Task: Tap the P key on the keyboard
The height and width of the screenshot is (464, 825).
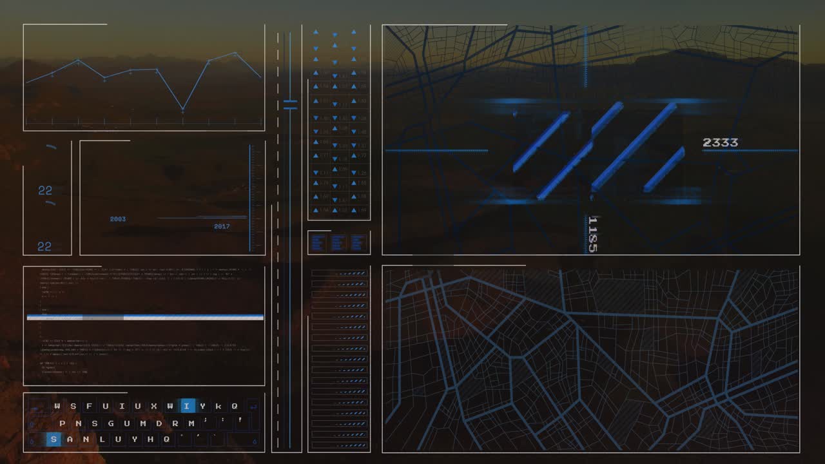Action: pos(62,423)
